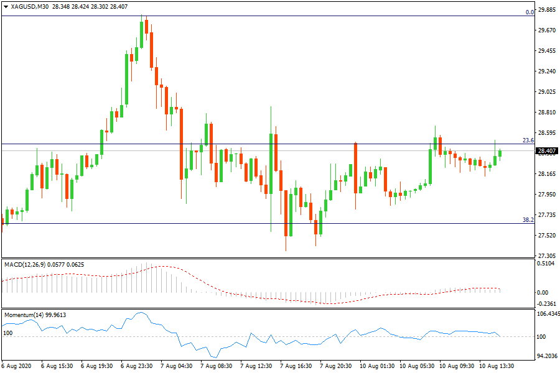Click the 0.5104 value on MACD scale
Image resolution: width=560 pixels, height=373 pixels.
click(x=546, y=264)
